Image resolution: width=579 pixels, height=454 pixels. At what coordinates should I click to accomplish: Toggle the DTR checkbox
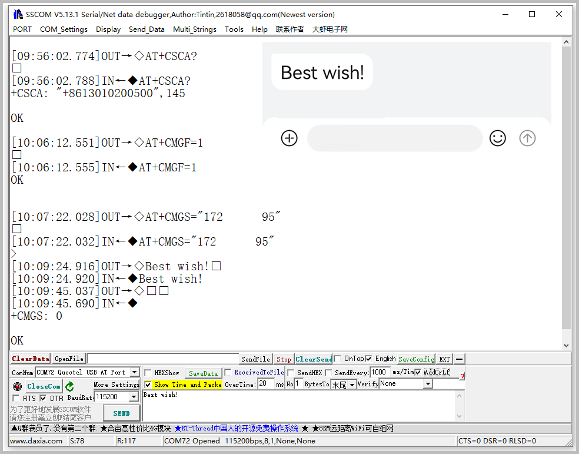pos(43,399)
